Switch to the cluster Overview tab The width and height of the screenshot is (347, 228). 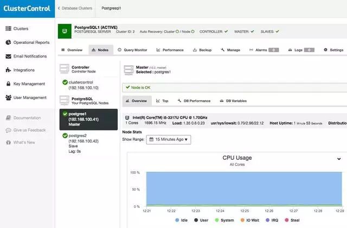click(x=72, y=50)
